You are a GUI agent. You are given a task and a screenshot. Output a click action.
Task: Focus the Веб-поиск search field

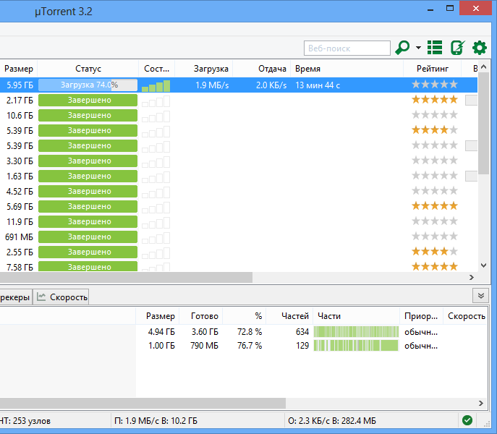coord(347,48)
